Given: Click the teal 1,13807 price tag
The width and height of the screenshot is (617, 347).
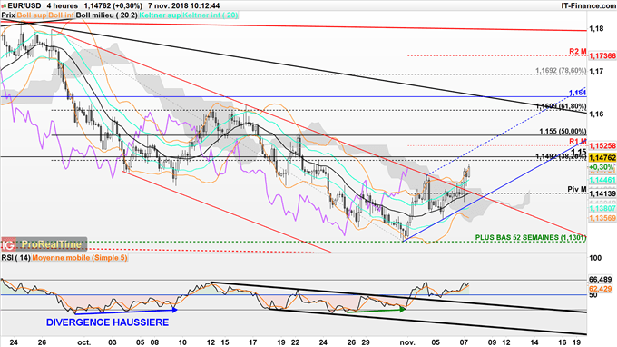Looking at the screenshot, I should [602, 208].
